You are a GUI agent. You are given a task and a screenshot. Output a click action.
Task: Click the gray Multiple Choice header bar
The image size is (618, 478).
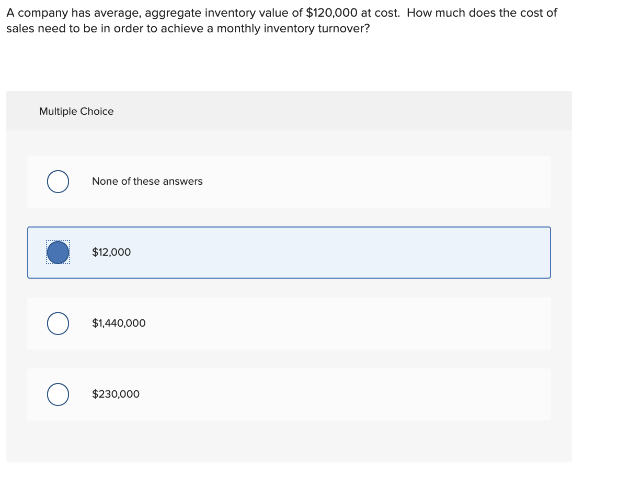[x=289, y=111]
